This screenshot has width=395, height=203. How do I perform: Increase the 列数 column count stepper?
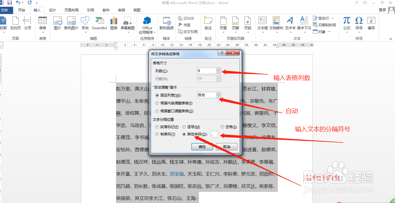(218, 69)
